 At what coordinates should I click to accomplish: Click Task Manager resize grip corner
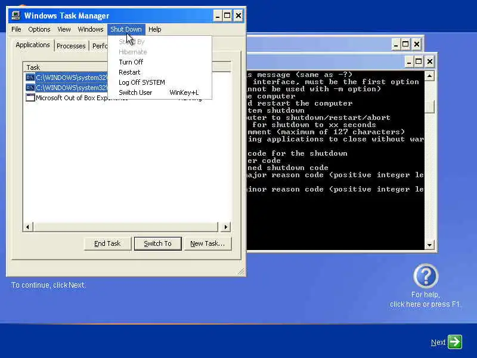pos(241,271)
